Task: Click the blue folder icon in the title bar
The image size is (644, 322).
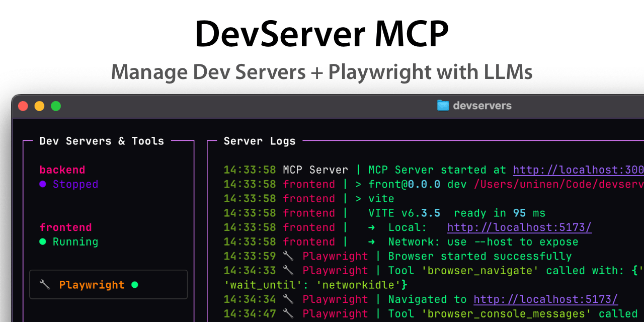Action: click(x=443, y=106)
